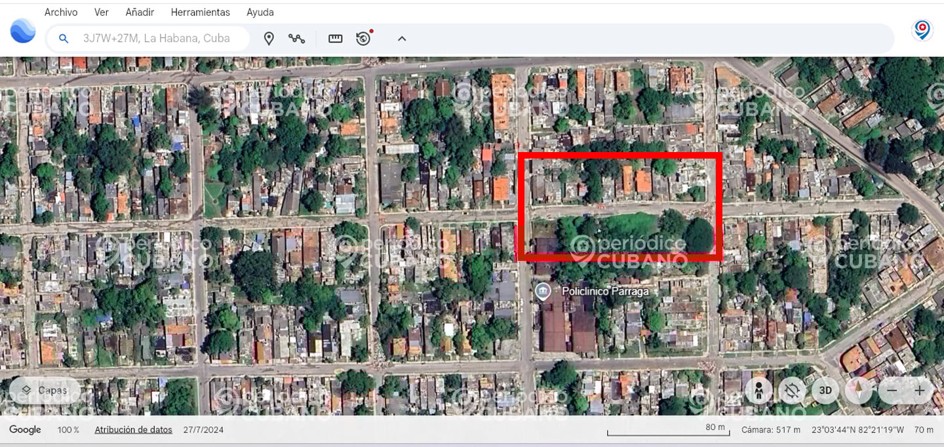Image resolution: width=944 pixels, height=447 pixels.
Task: Zoom in with plus button
Action: 920,391
